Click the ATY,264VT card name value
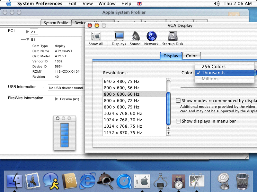The width and height of the screenshot is (257, 192). [64, 51]
